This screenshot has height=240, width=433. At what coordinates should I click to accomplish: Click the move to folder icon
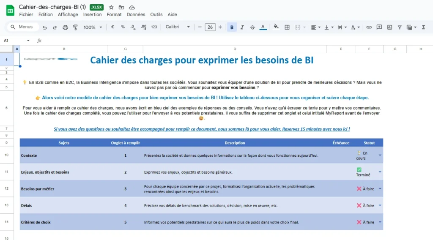coord(121,8)
